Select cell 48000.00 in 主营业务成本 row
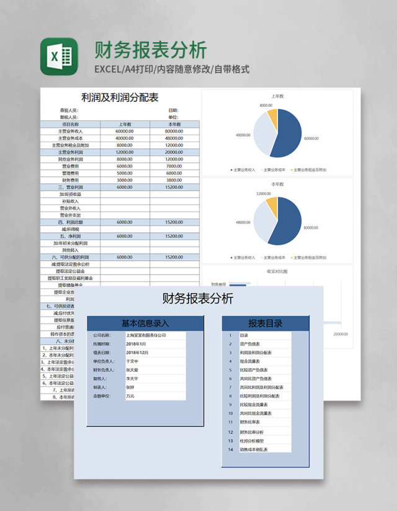Image resolution: width=397 pixels, height=511 pixels. tap(174, 138)
